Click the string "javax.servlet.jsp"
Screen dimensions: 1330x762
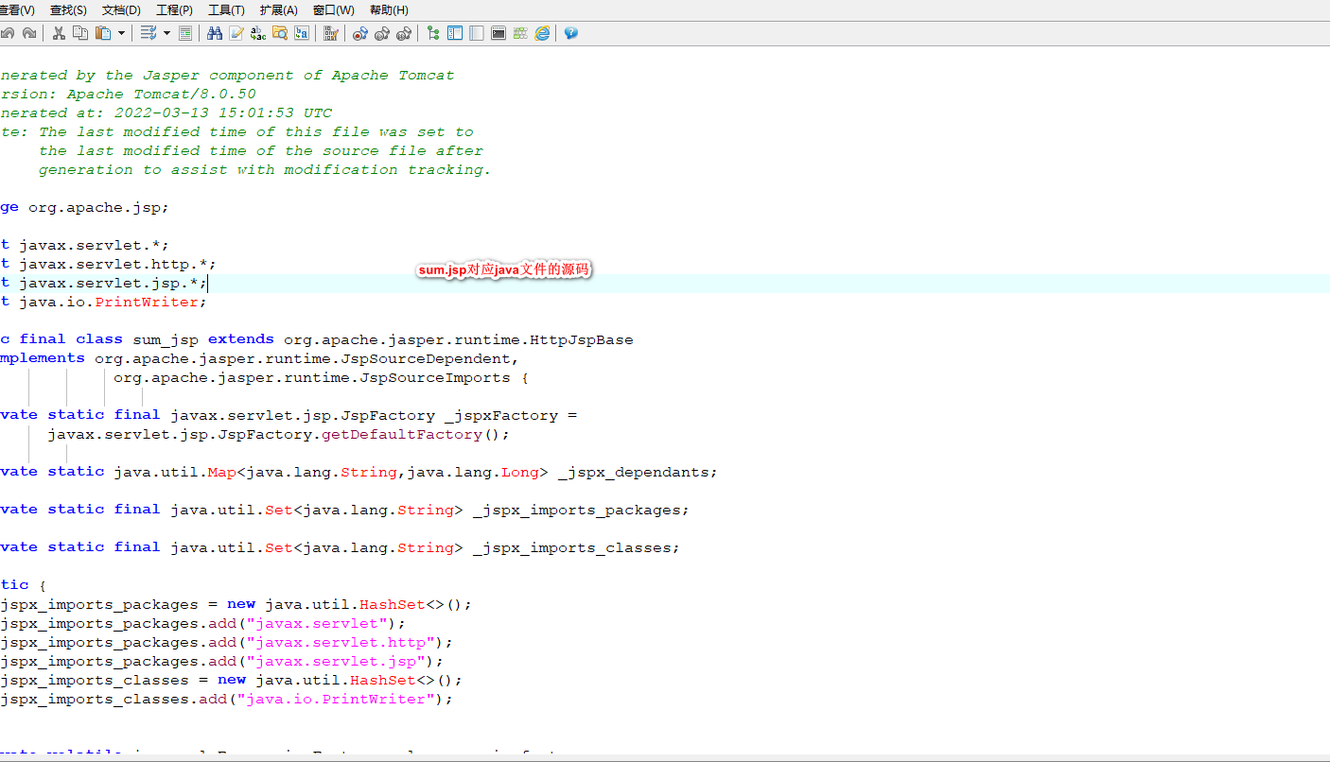336,662
